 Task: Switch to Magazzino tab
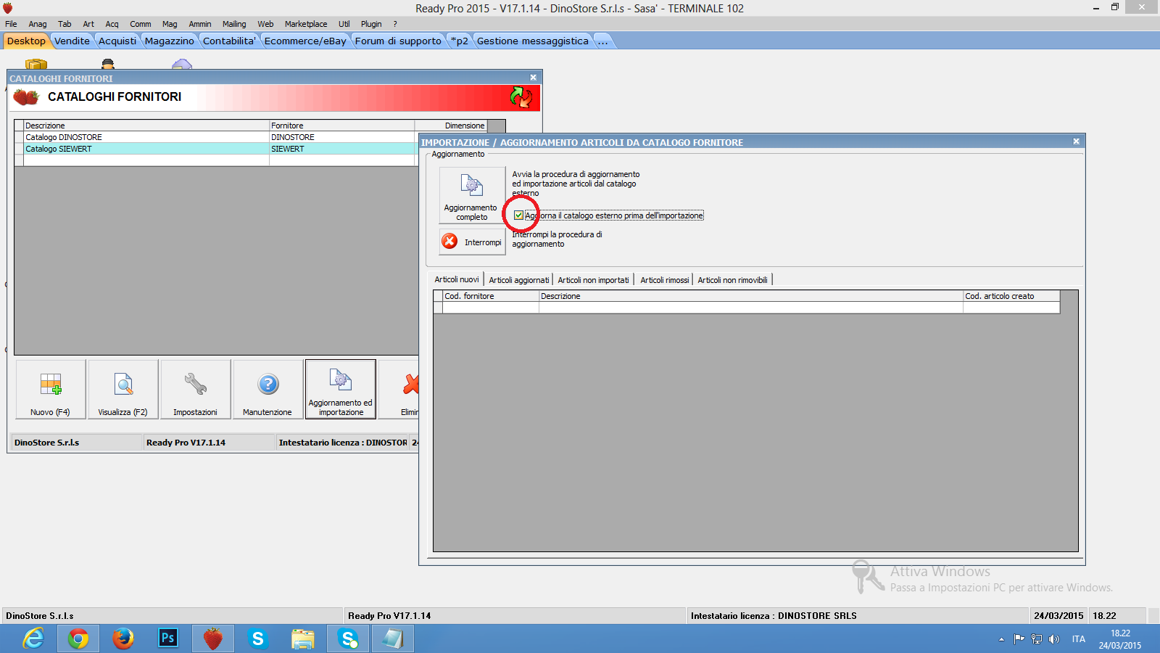click(170, 41)
